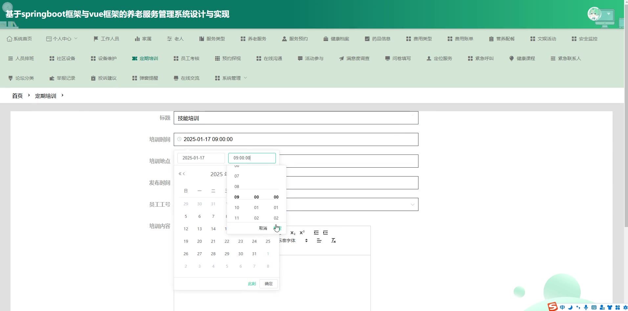Click the clear formatting icon
Image resolution: width=628 pixels, height=311 pixels.
(333, 241)
